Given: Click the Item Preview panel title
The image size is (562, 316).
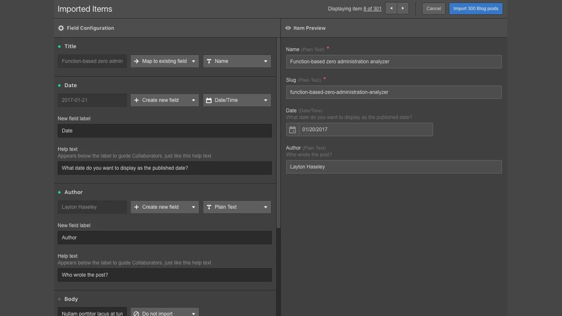Looking at the screenshot, I should (x=310, y=28).
